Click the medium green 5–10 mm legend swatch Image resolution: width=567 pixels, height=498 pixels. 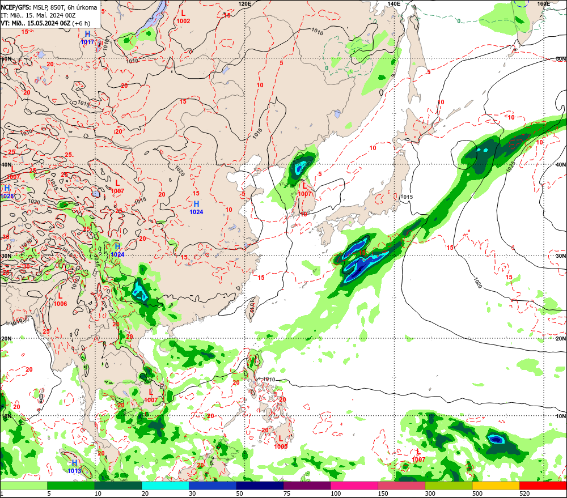[x=71, y=486]
